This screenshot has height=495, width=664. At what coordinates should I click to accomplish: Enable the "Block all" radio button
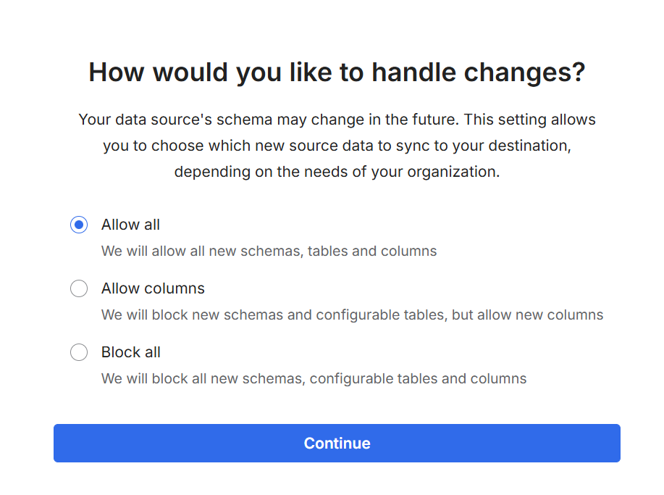tap(79, 352)
